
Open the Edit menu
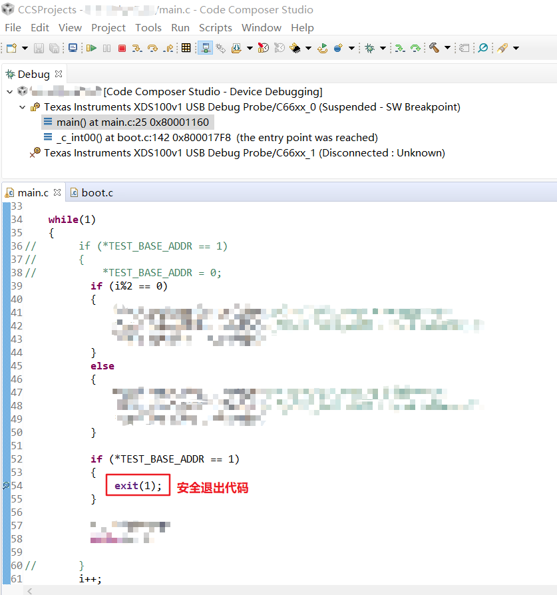tap(40, 28)
